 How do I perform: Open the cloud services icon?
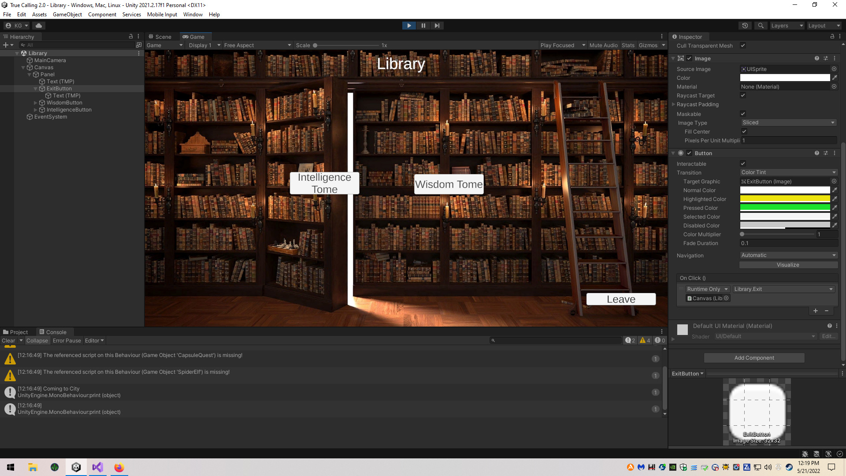39,26
